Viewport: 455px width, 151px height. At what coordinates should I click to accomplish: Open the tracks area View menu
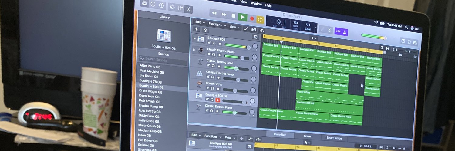[234, 27]
